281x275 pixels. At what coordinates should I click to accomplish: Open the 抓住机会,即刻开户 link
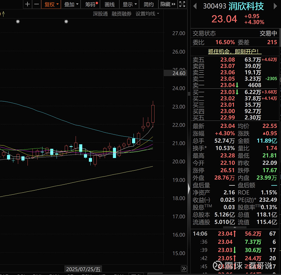pyautogui.click(x=235, y=51)
